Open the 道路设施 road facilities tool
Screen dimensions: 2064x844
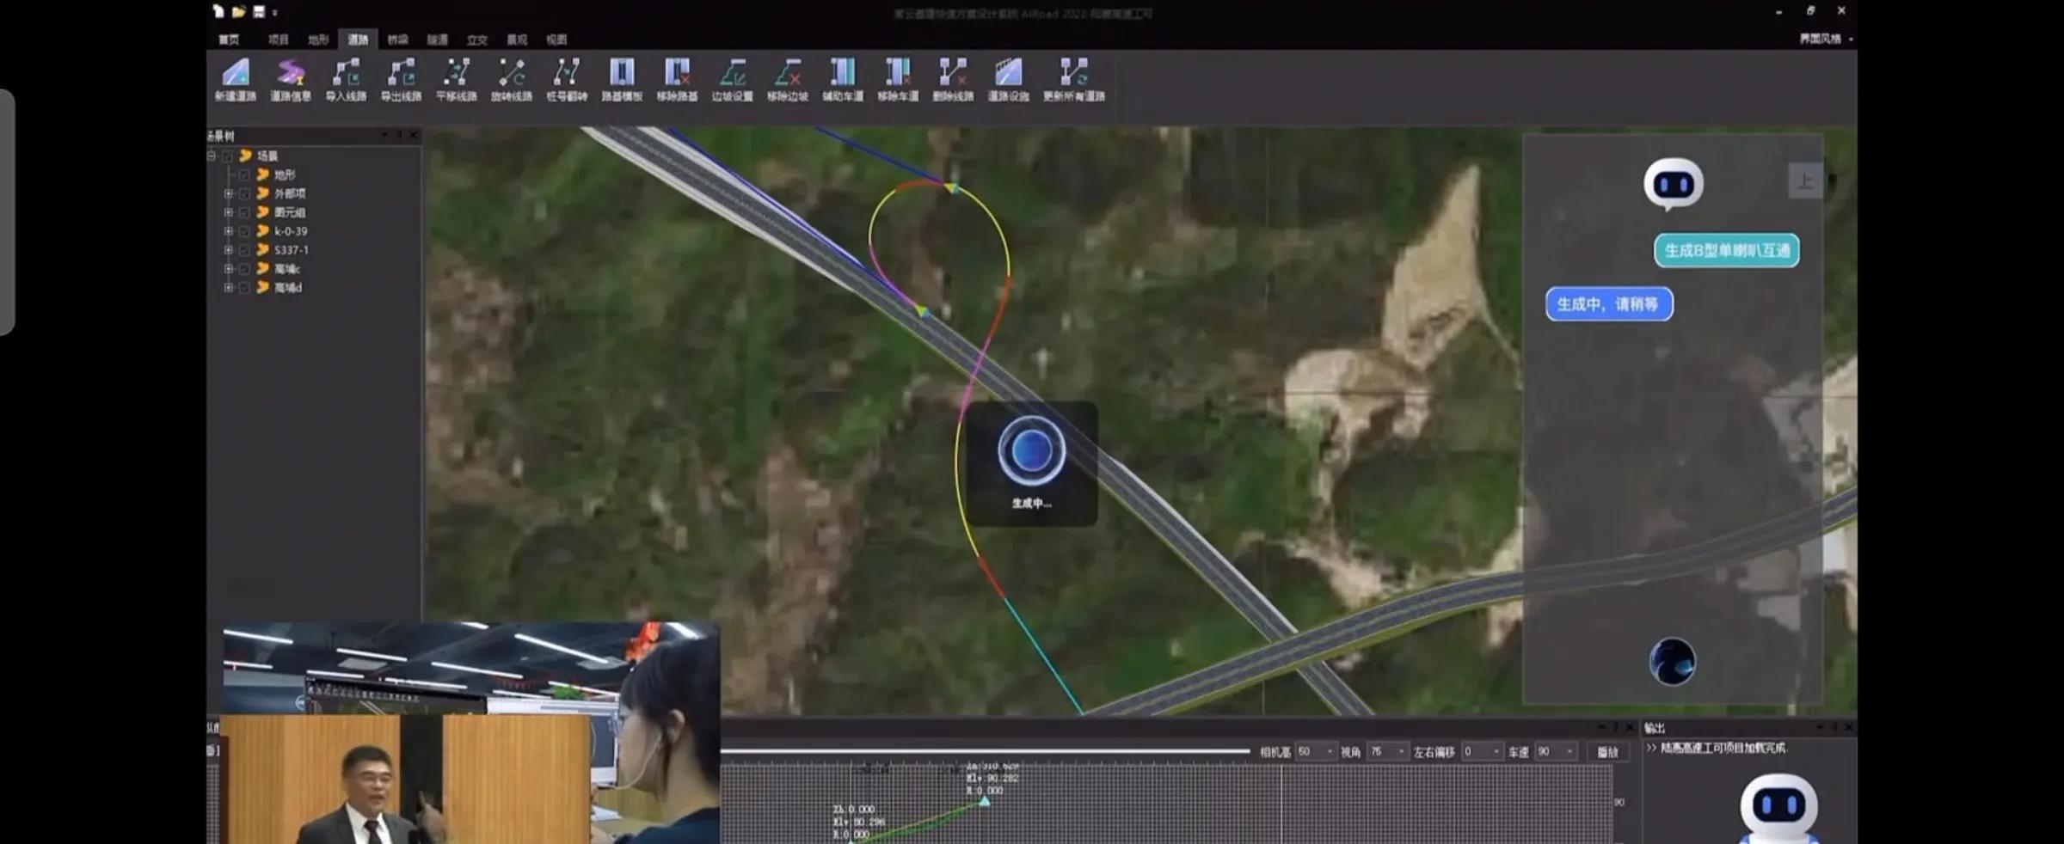[1008, 80]
